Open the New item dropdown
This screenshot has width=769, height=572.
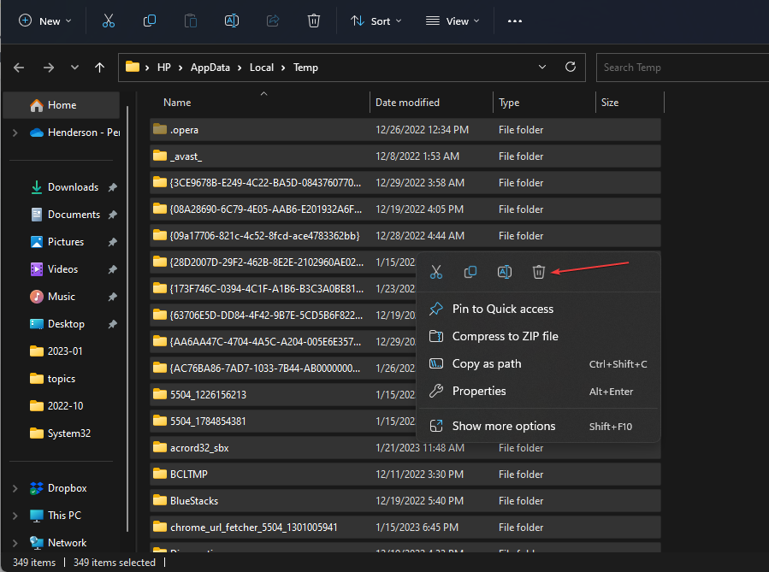click(x=45, y=21)
